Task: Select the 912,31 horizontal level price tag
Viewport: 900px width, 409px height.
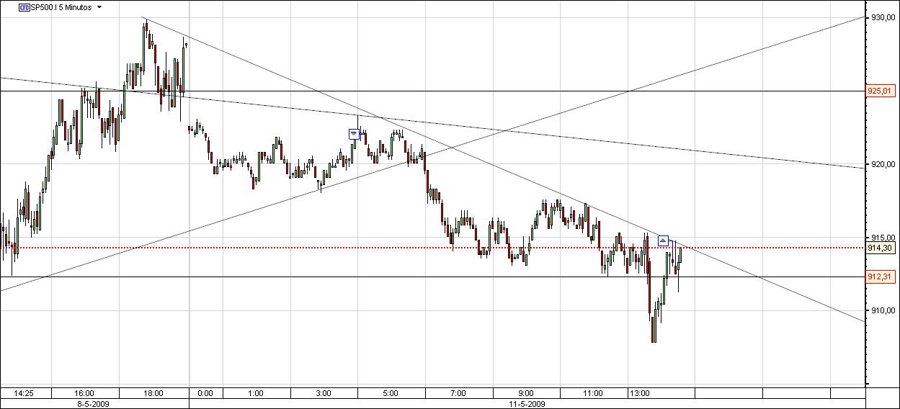Action: pos(881,277)
